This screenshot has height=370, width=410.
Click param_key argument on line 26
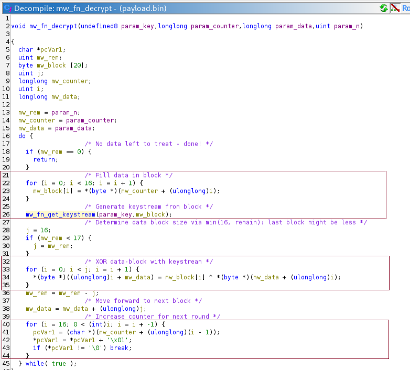pyautogui.click(x=115, y=214)
